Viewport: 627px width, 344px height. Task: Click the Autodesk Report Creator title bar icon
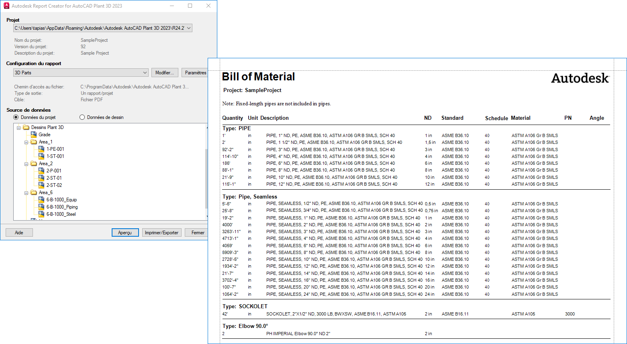point(6,6)
